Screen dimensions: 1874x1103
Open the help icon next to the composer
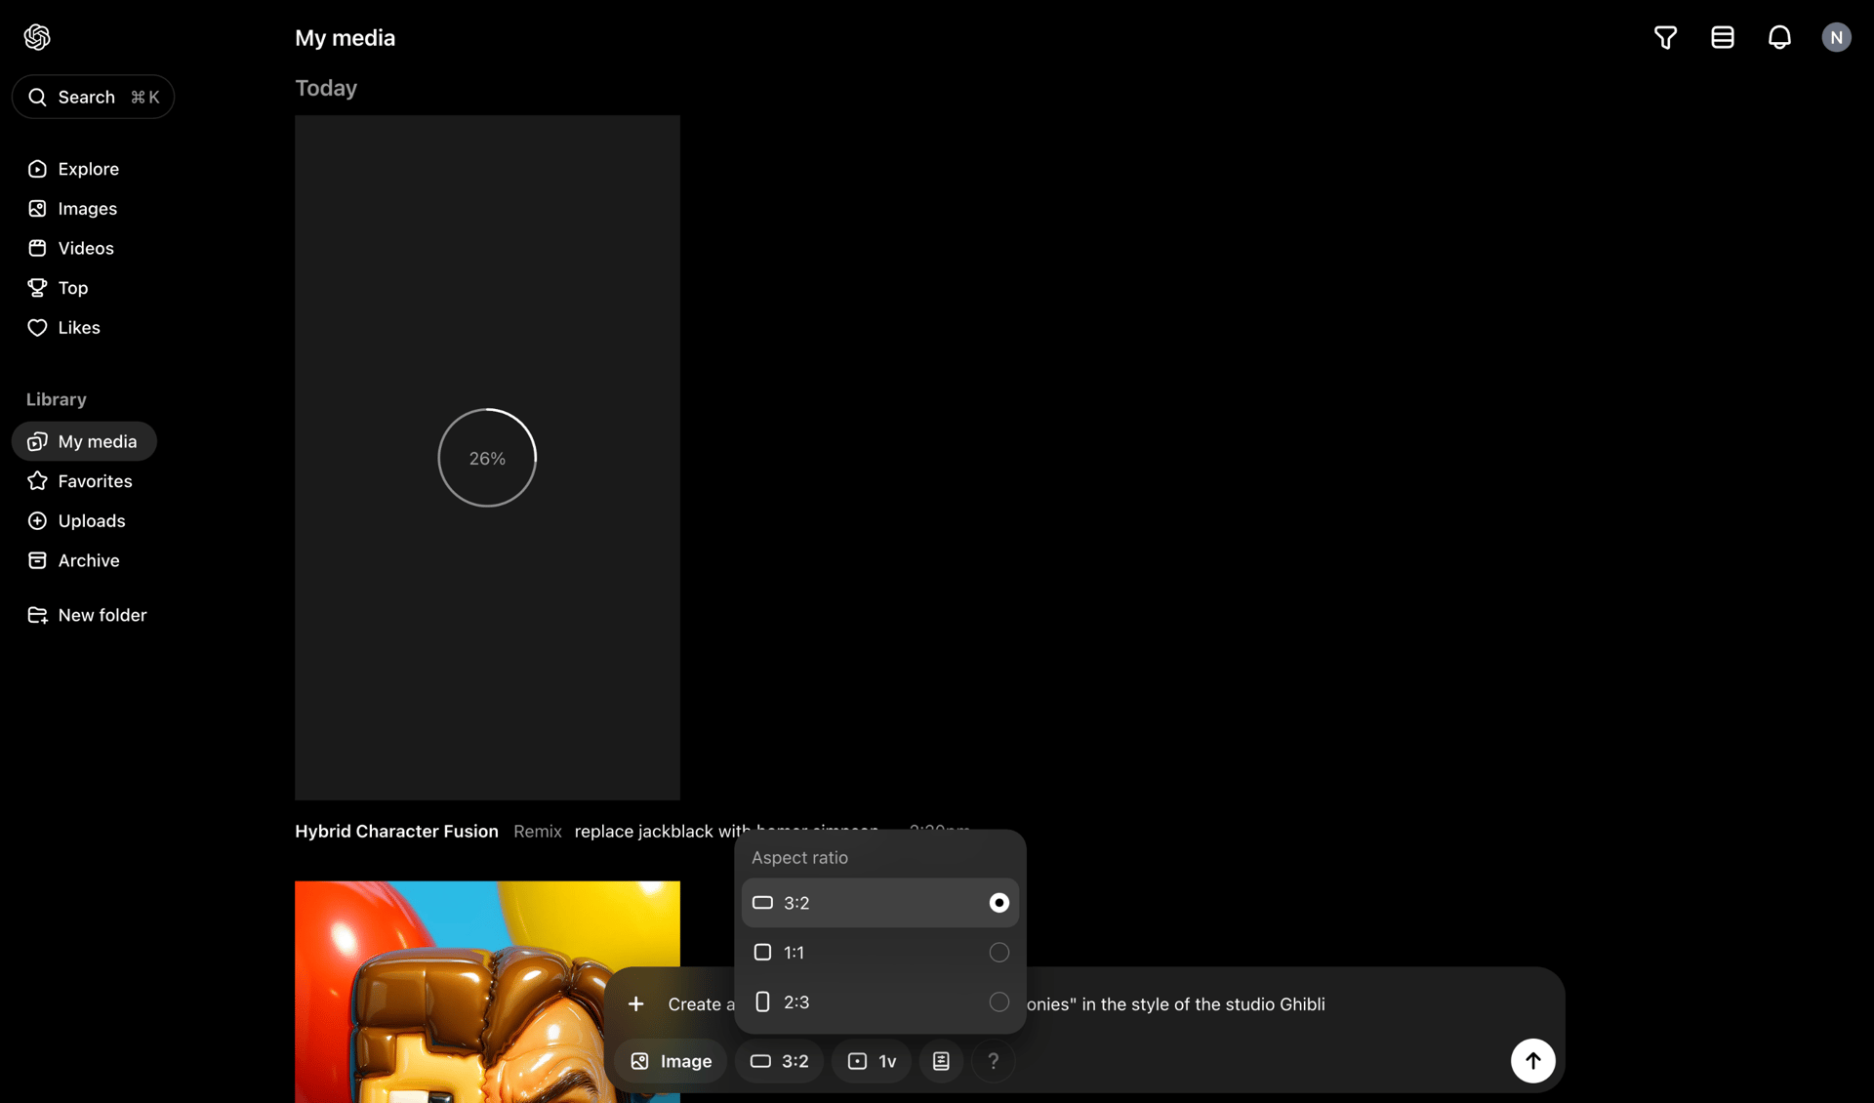click(x=993, y=1061)
